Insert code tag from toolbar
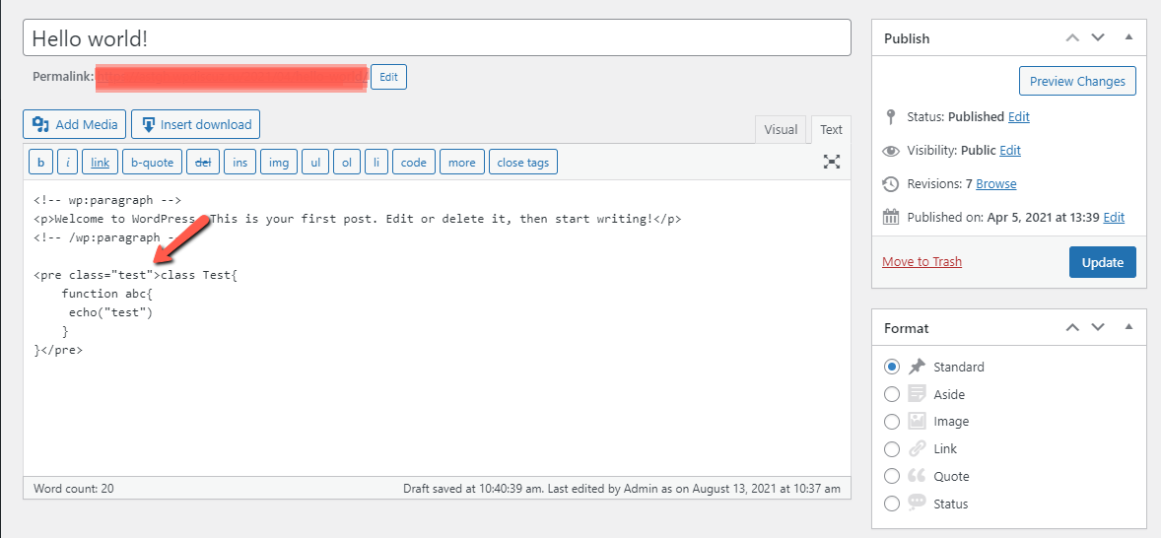This screenshot has height=538, width=1161. click(414, 163)
